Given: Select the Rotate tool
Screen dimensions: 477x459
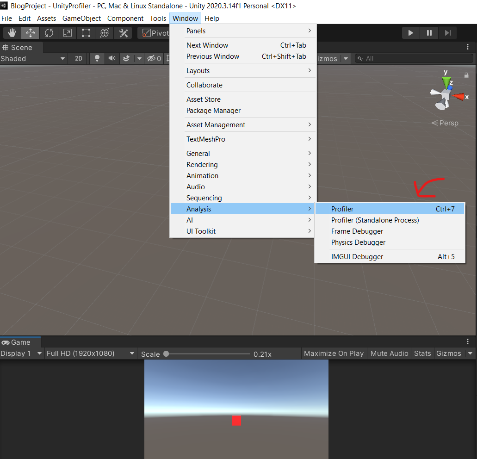Looking at the screenshot, I should [x=49, y=33].
